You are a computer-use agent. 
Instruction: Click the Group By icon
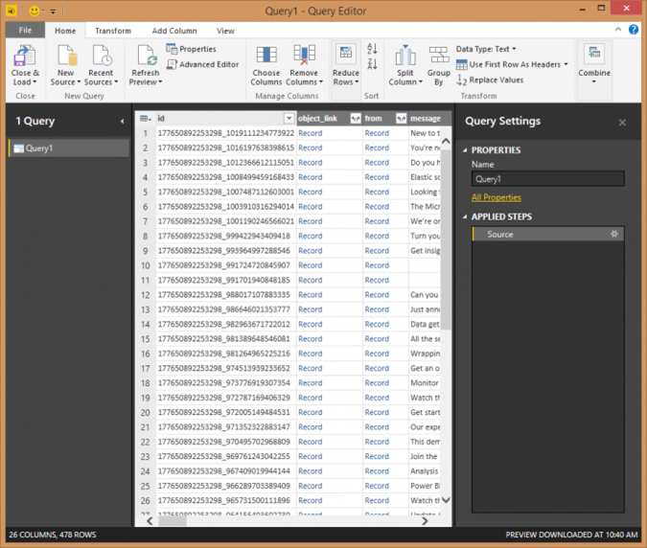(439, 56)
